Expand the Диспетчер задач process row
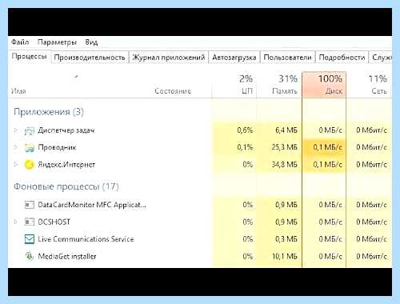Screen dimensions: 400x304 coord(16,130)
